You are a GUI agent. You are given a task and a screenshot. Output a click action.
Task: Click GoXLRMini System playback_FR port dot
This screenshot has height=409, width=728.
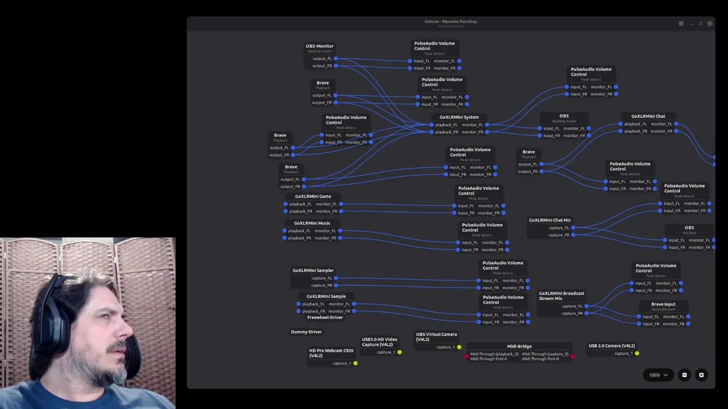pyautogui.click(x=431, y=132)
